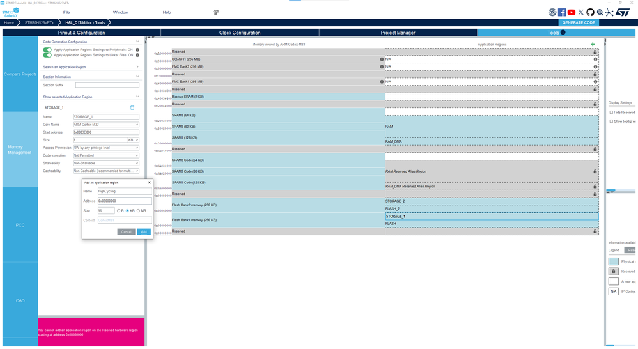The image size is (638, 349).
Task: Select the MB size unit radio button
Action: (x=138, y=211)
